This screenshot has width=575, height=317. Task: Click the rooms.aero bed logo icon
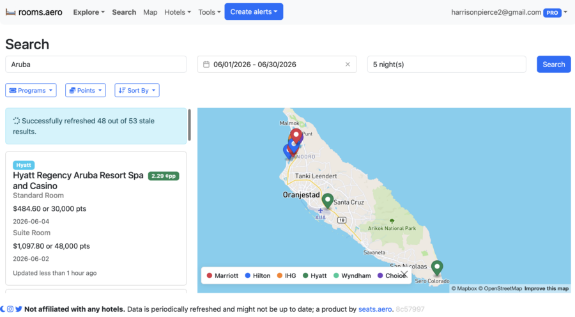point(10,12)
